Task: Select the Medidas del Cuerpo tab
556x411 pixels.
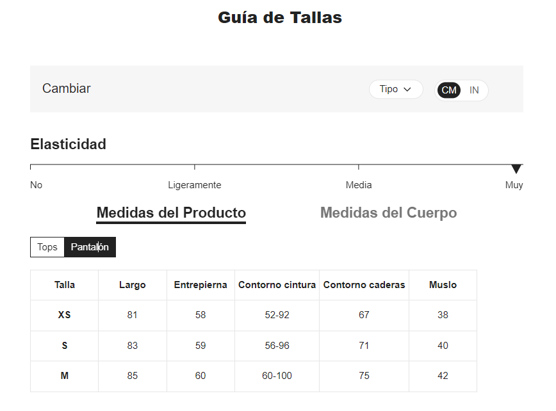Action: click(388, 213)
